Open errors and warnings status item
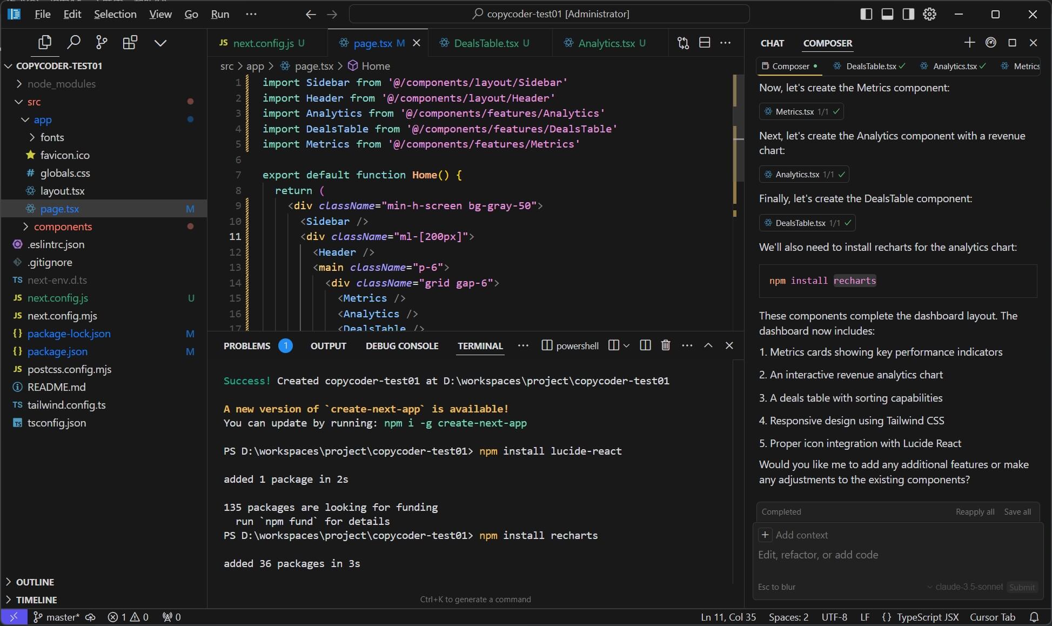This screenshot has width=1052, height=626. point(128,617)
